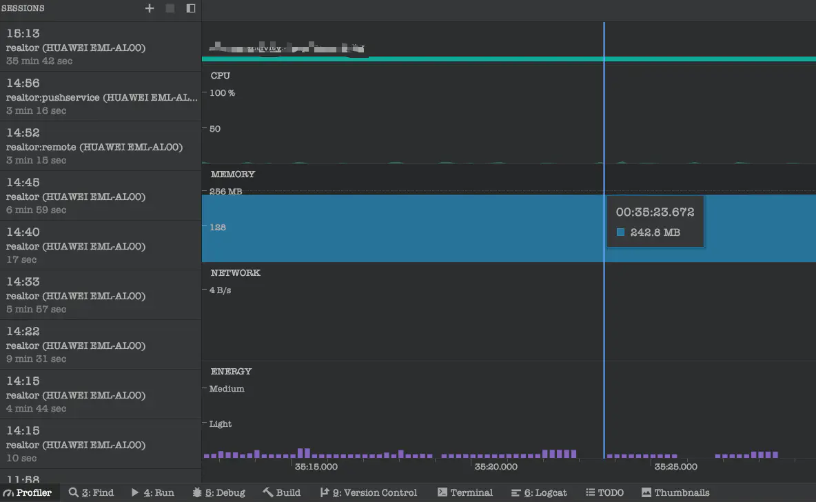Screen dimensions: 816x502
Task: Stop the current profiling session
Action: [170, 8]
